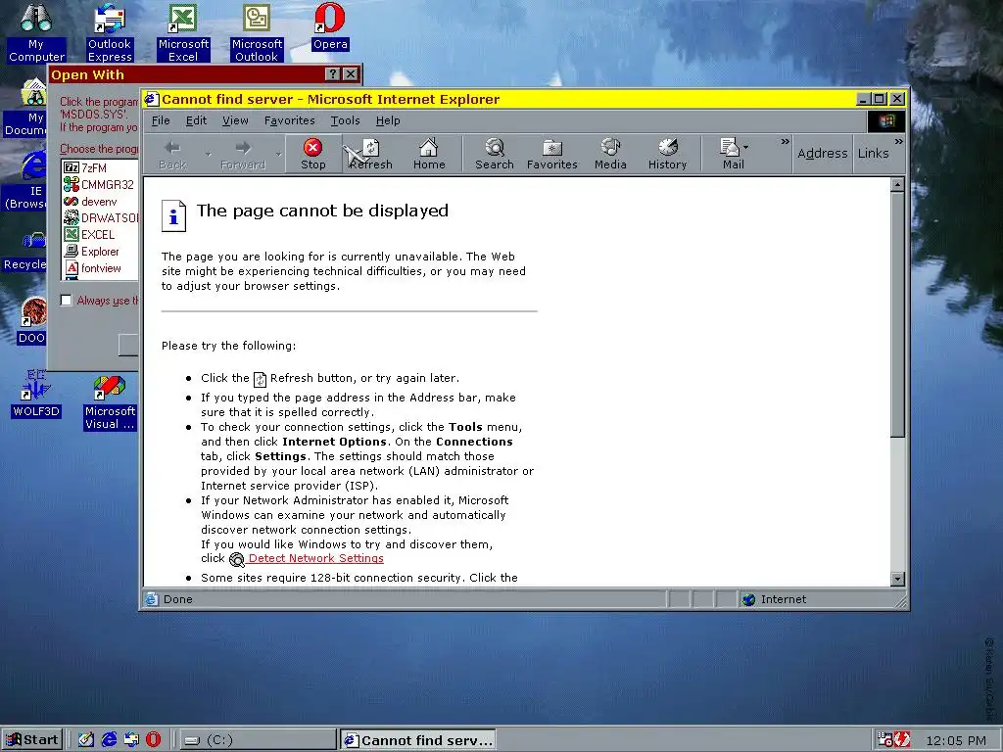This screenshot has height=752, width=1003.
Task: Click the Stop toolbar button
Action: tap(312, 154)
